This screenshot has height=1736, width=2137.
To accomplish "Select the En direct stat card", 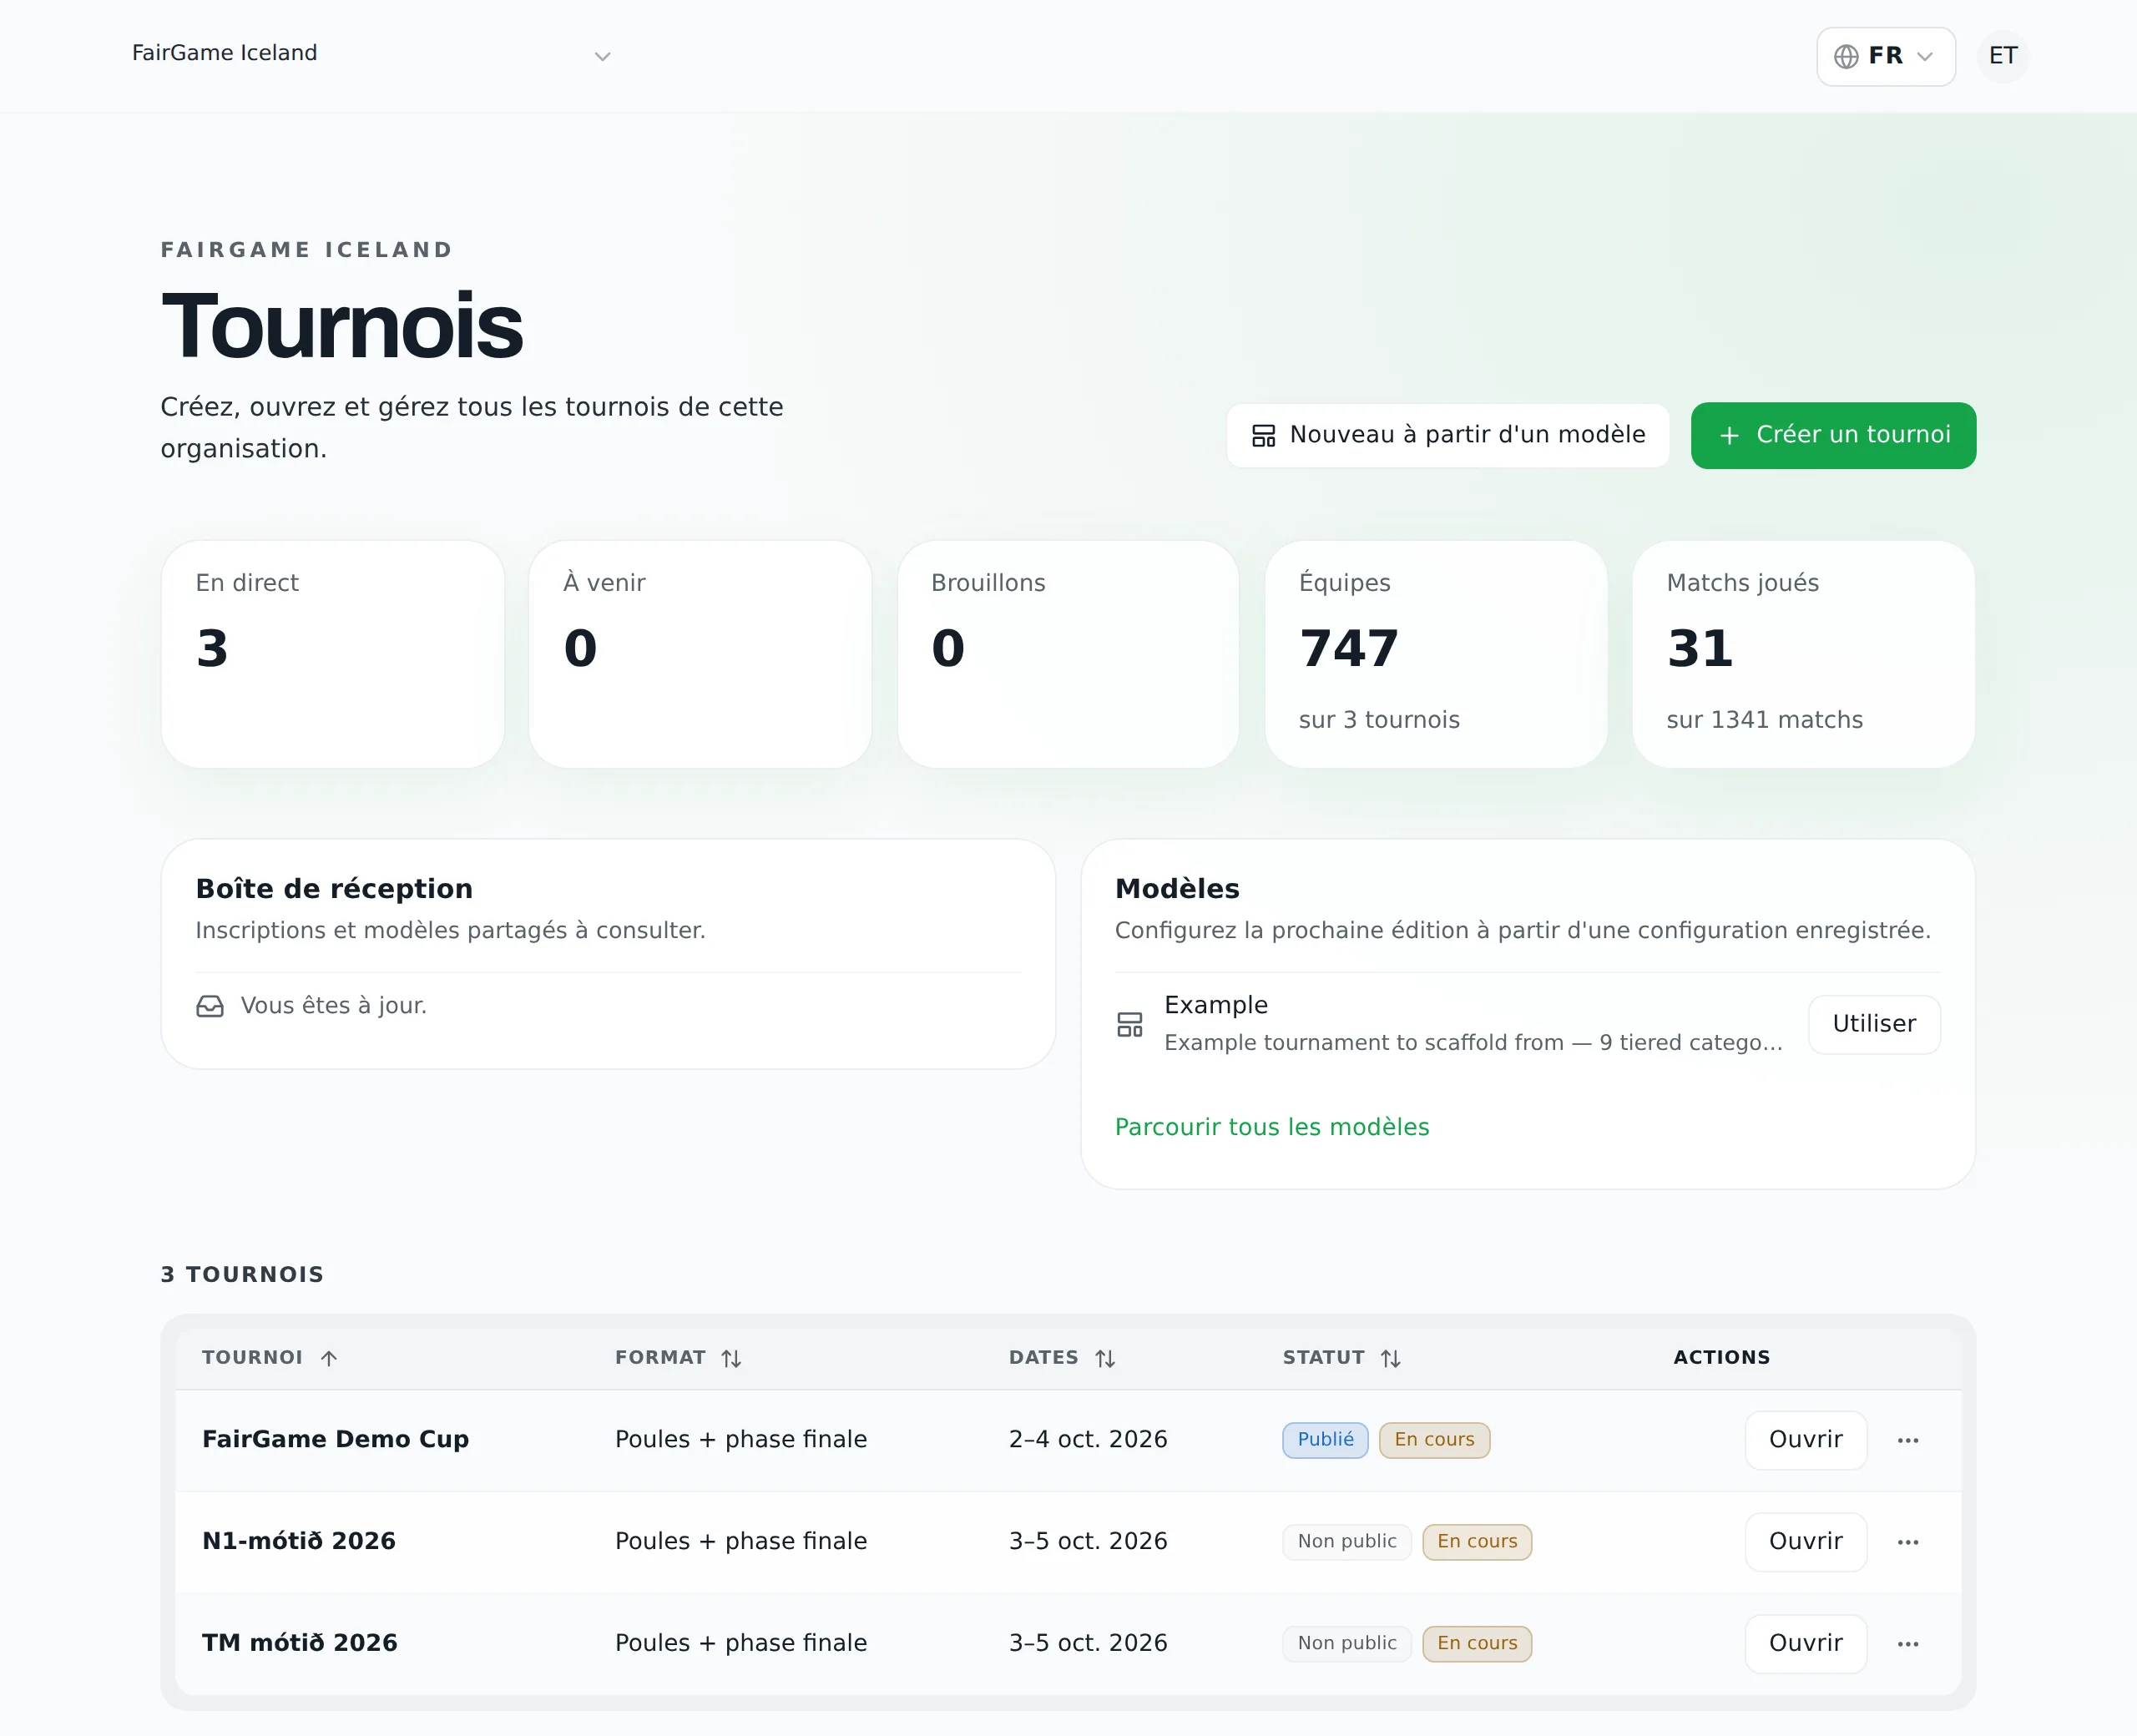I will coord(332,654).
